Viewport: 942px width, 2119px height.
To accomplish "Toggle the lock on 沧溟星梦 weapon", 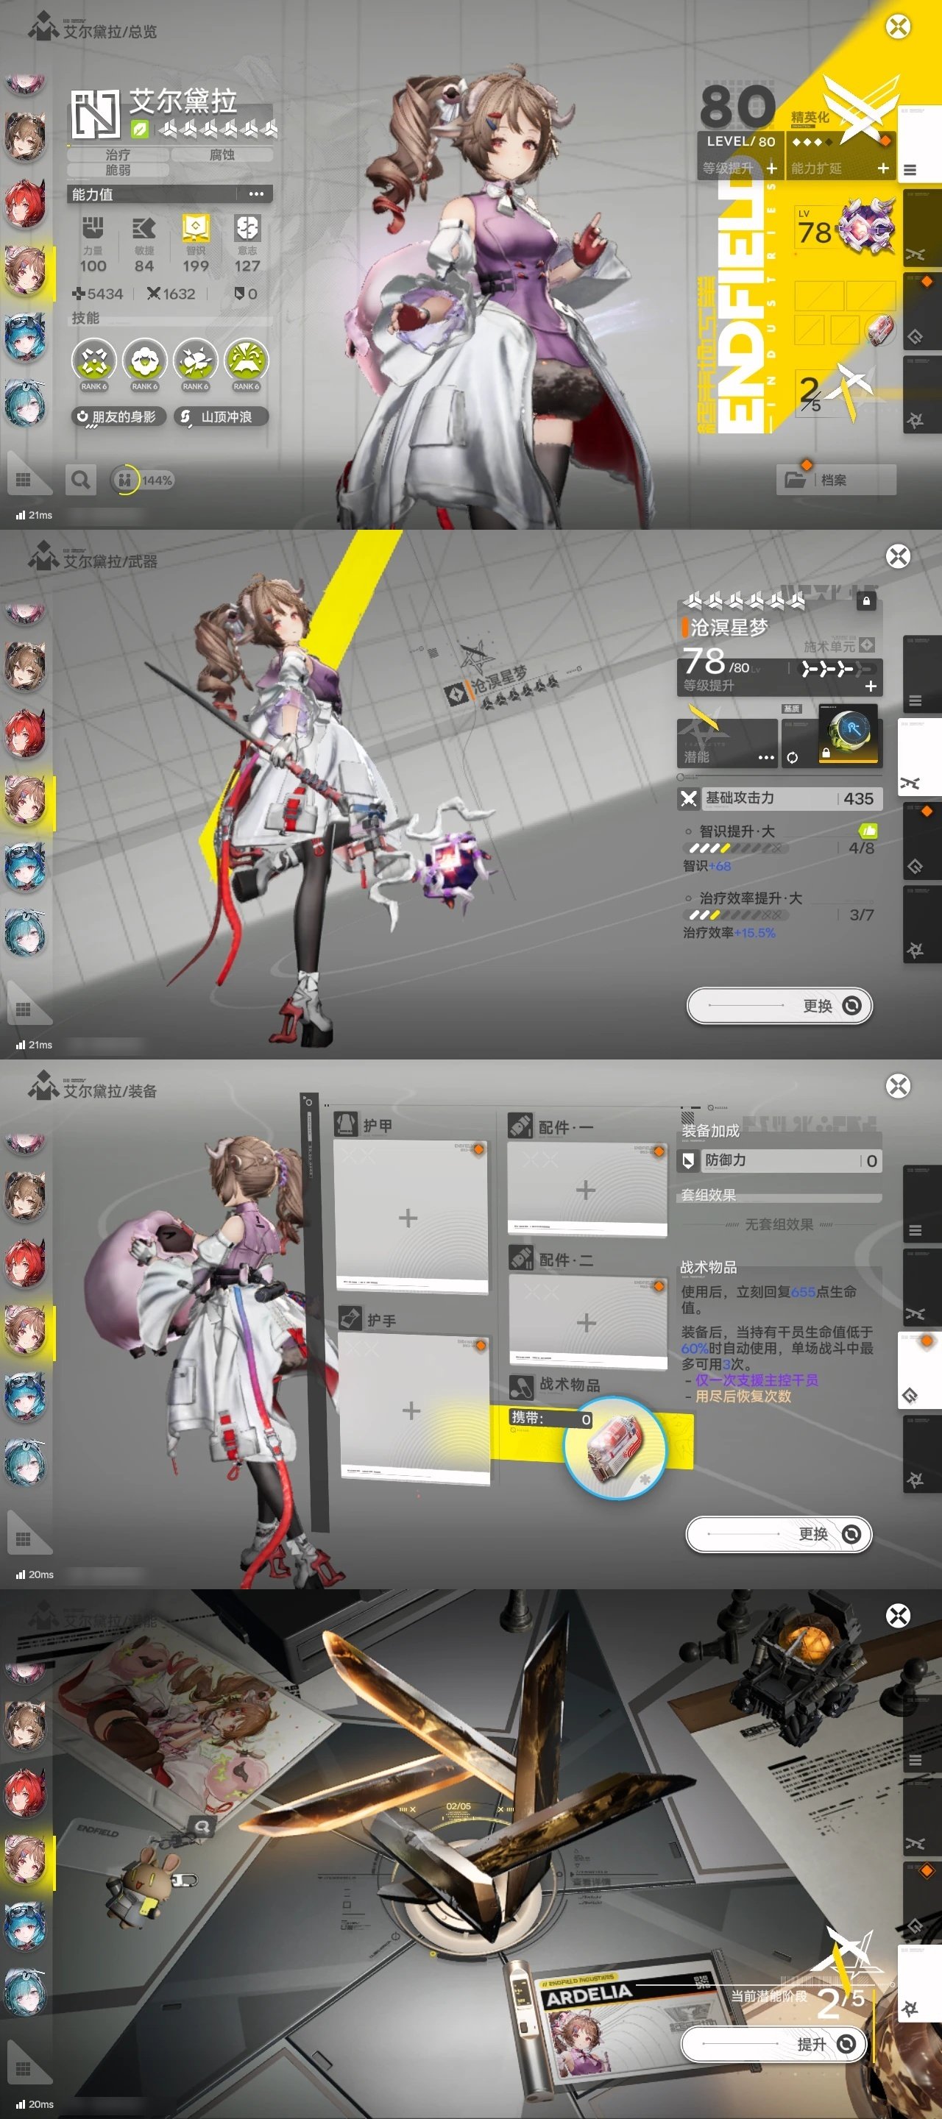I will coord(865,601).
